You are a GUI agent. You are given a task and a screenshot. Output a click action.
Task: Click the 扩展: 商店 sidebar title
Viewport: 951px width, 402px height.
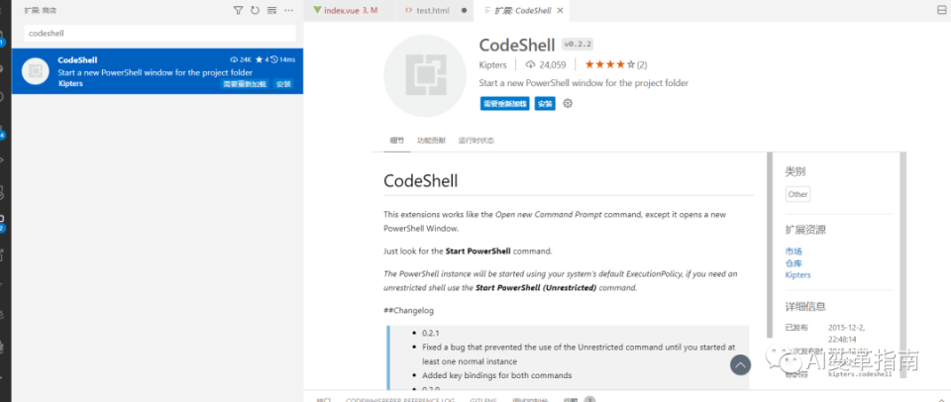click(x=41, y=10)
